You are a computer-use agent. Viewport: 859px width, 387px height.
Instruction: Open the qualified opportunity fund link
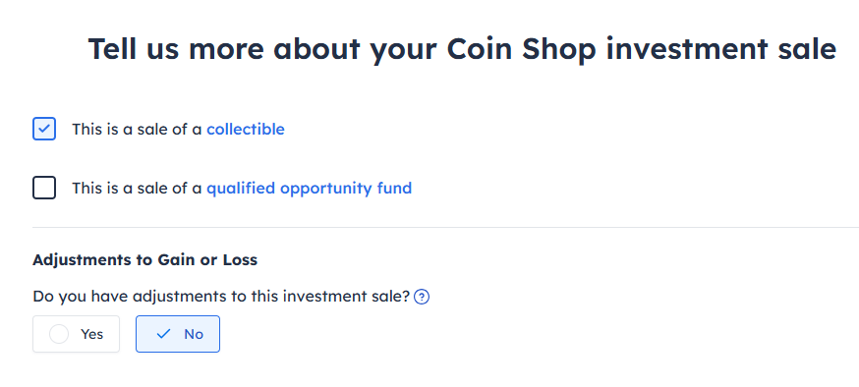point(309,189)
